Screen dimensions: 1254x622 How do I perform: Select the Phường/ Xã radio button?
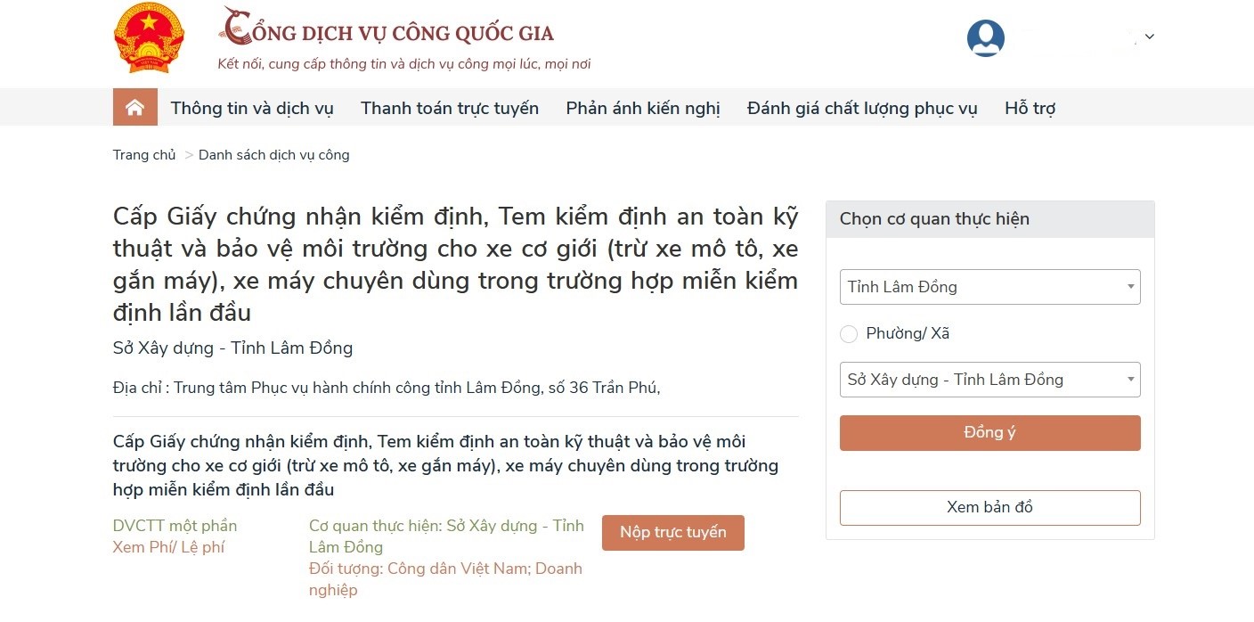849,334
